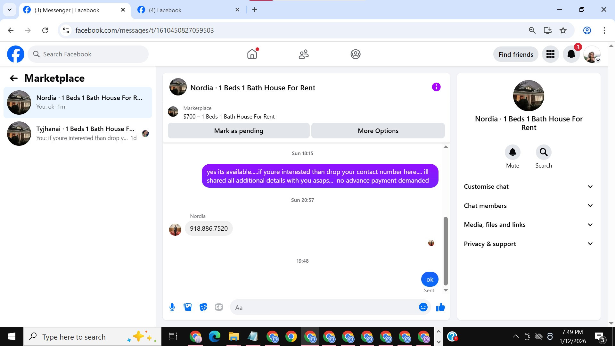This screenshot has width=615, height=346.
Task: Open the GIF picker icon
Action: [219, 307]
